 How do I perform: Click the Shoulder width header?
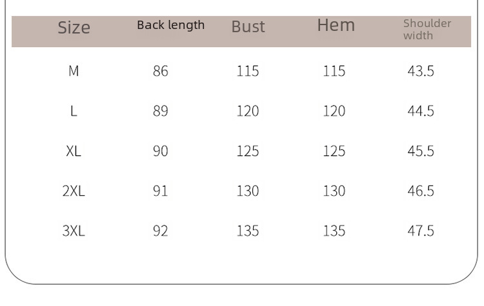pyautogui.click(x=427, y=29)
